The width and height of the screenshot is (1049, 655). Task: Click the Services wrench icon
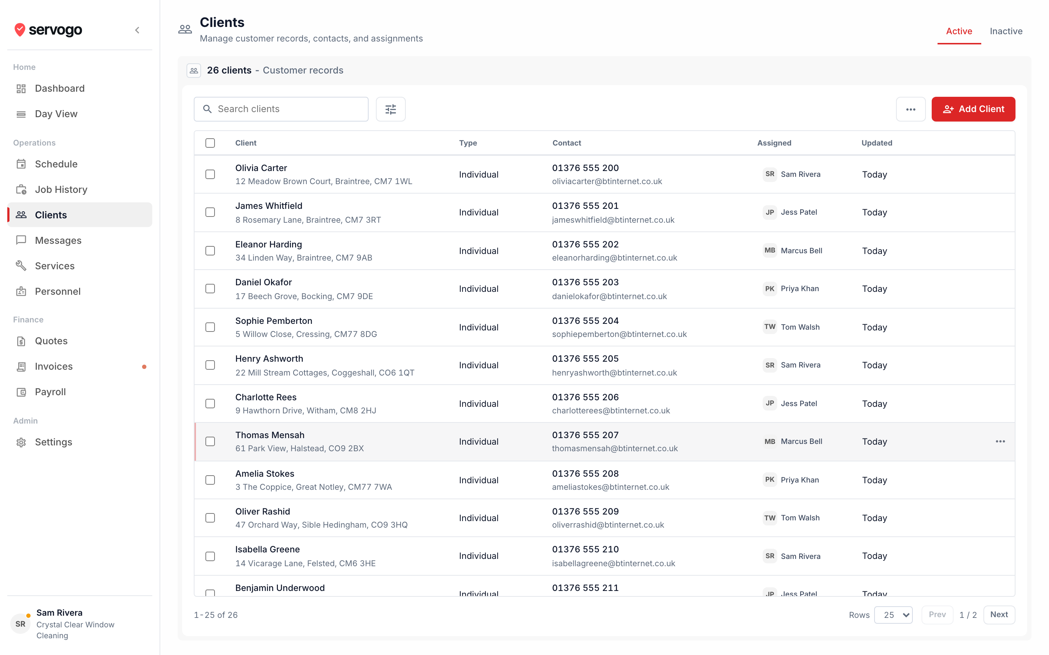pyautogui.click(x=21, y=266)
